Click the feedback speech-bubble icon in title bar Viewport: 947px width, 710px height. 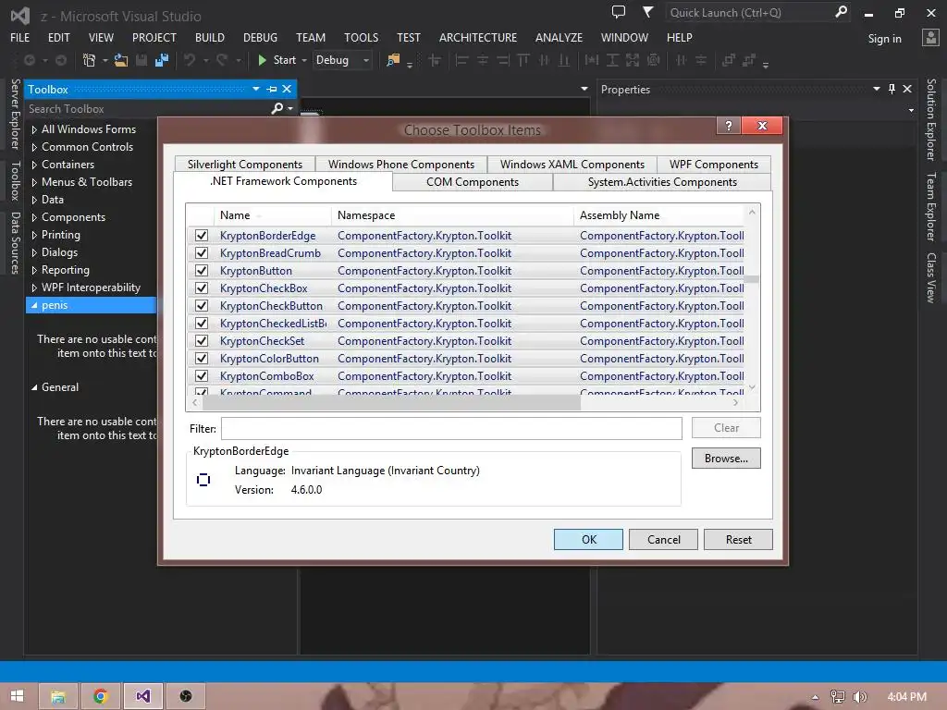(x=619, y=12)
